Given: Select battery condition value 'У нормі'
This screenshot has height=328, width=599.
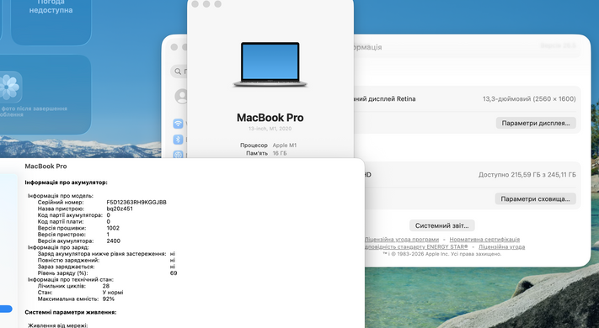Looking at the screenshot, I should 113,293.
